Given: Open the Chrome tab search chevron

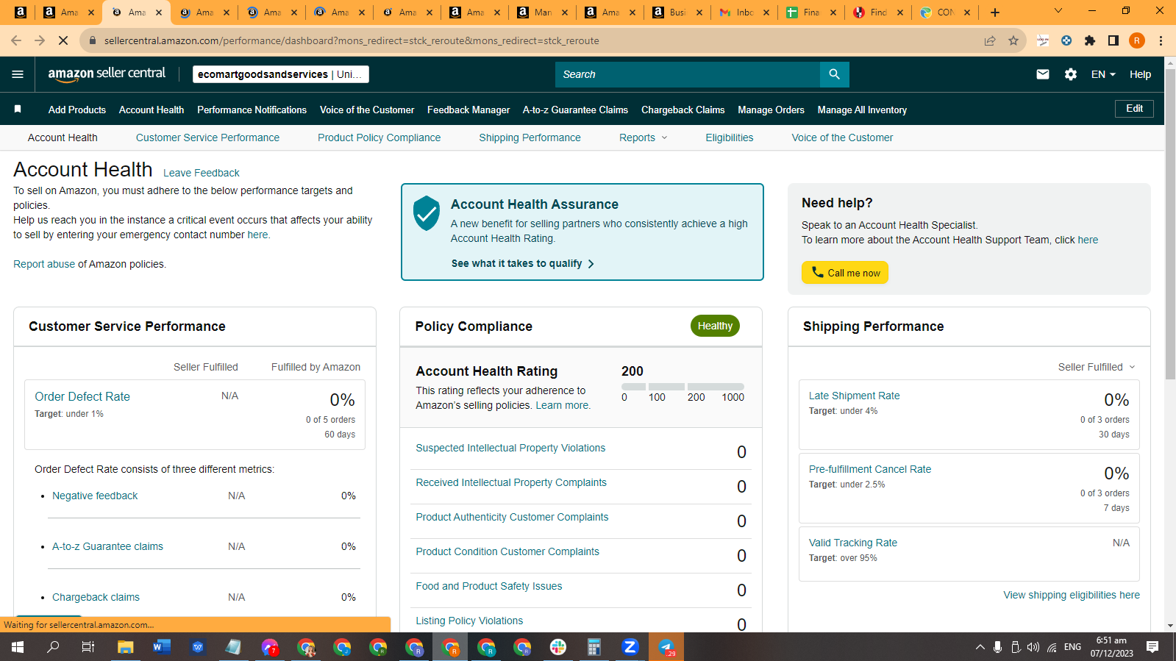Looking at the screenshot, I should click(1058, 11).
